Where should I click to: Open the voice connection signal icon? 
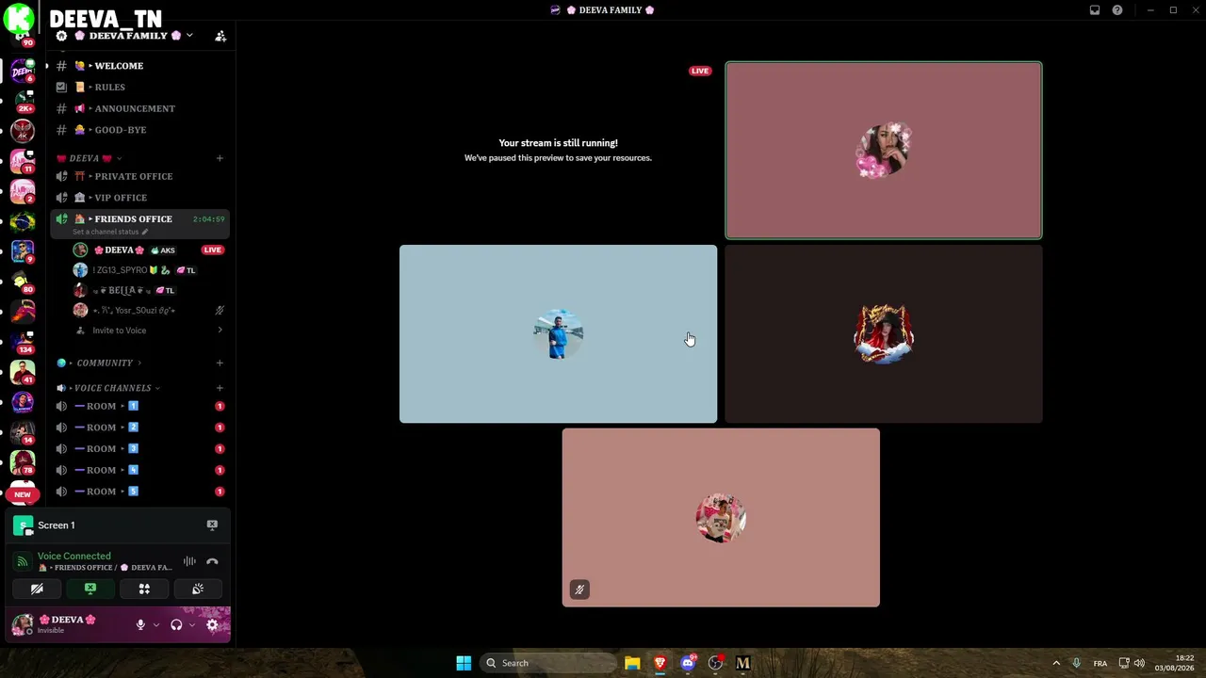22,562
